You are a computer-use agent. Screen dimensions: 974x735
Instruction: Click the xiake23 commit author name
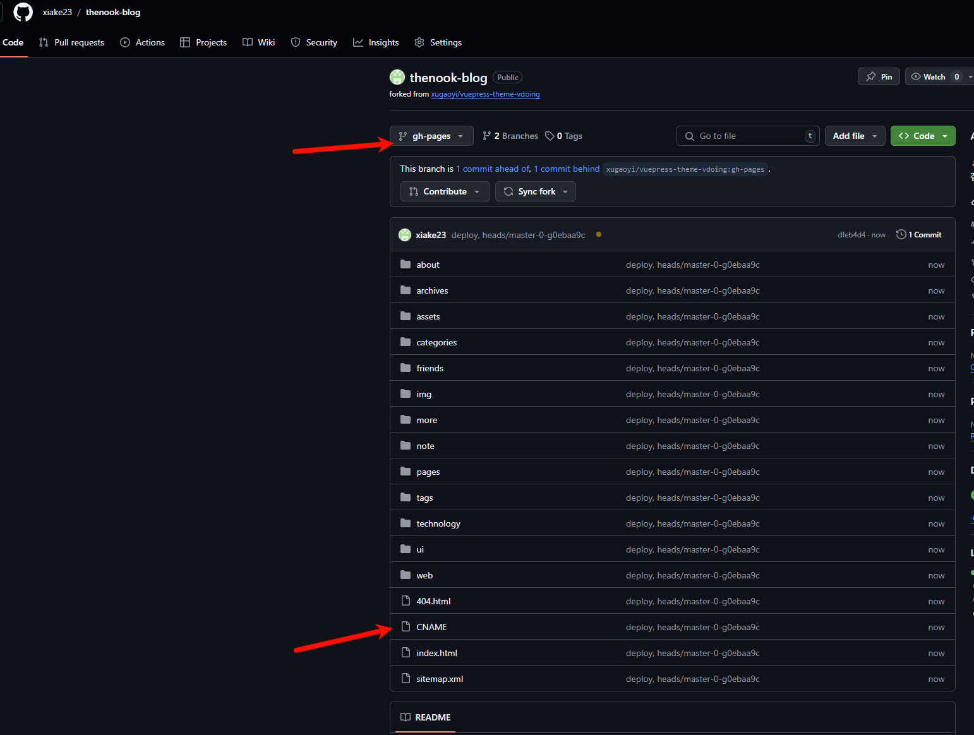click(x=431, y=235)
